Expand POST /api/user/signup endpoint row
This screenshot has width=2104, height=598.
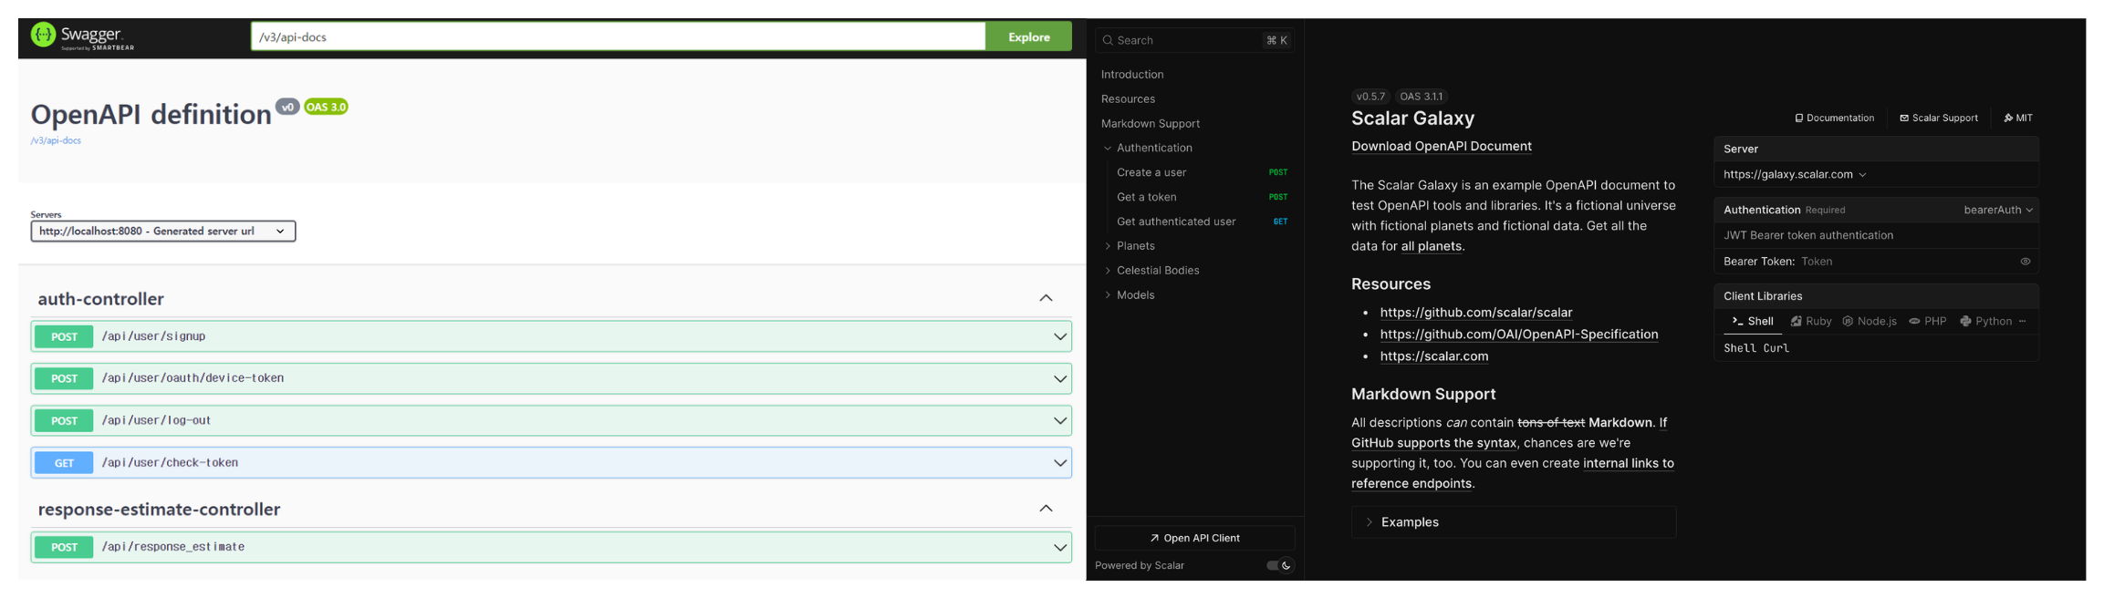551,336
